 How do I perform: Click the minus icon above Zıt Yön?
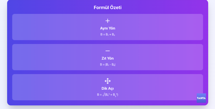coord(108,51)
